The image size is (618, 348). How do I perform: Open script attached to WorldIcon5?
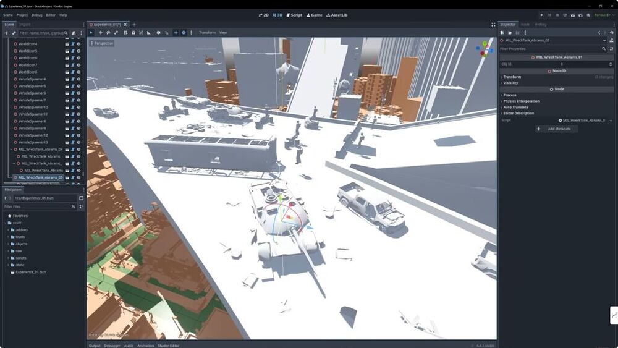pyautogui.click(x=73, y=51)
